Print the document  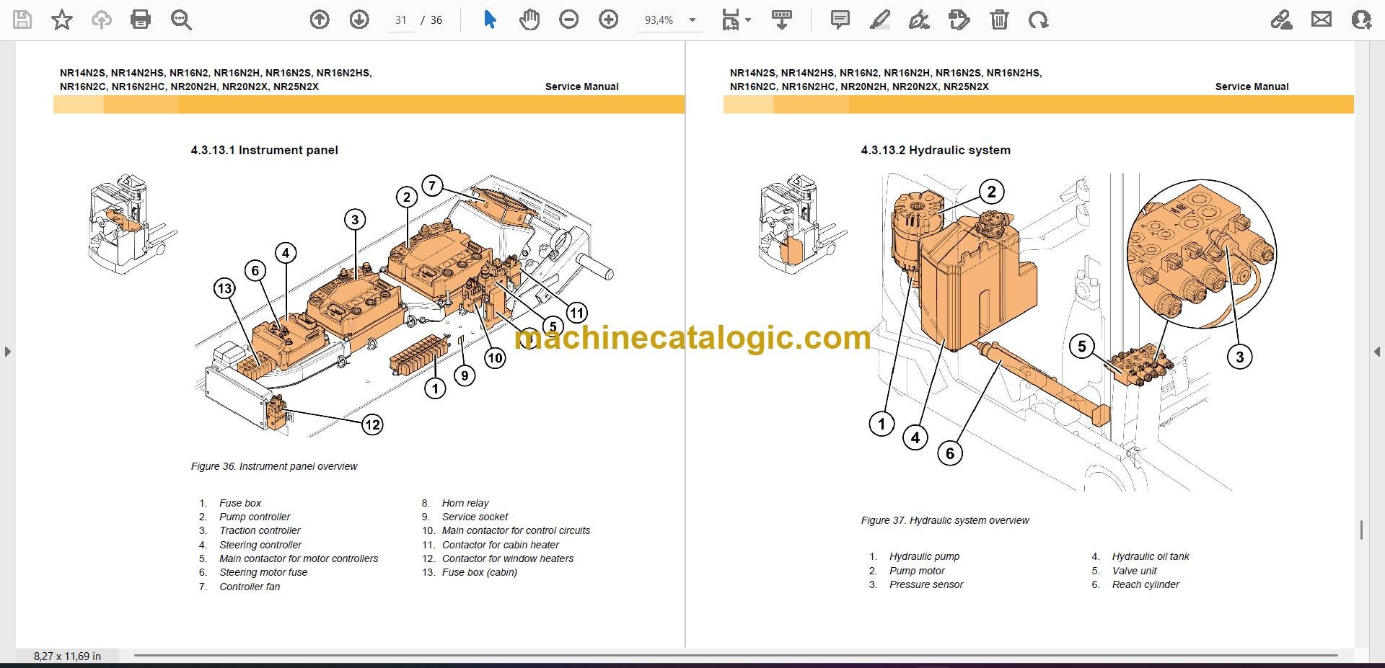click(141, 19)
